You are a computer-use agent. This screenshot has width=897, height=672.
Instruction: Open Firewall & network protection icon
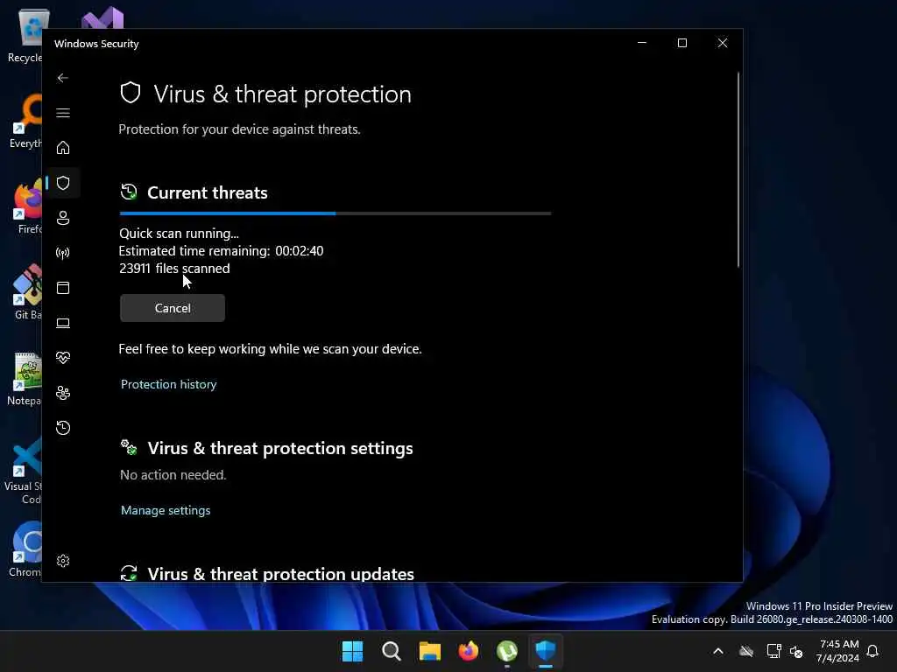point(63,253)
